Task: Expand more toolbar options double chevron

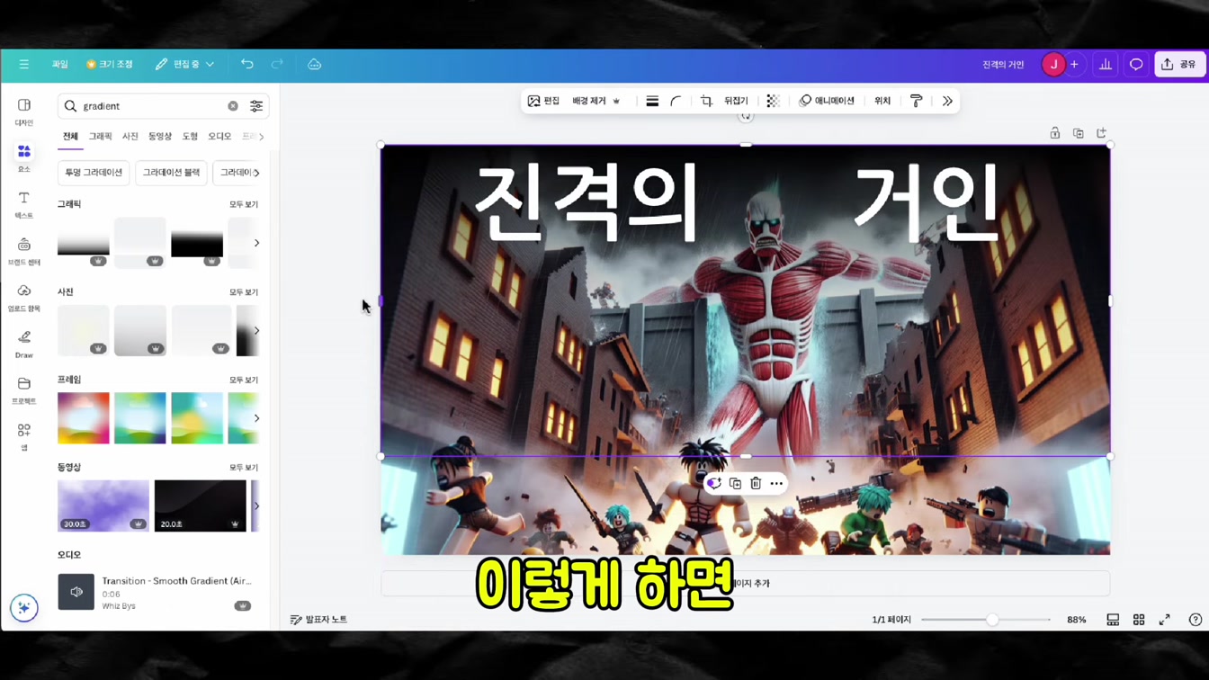Action: point(947,102)
